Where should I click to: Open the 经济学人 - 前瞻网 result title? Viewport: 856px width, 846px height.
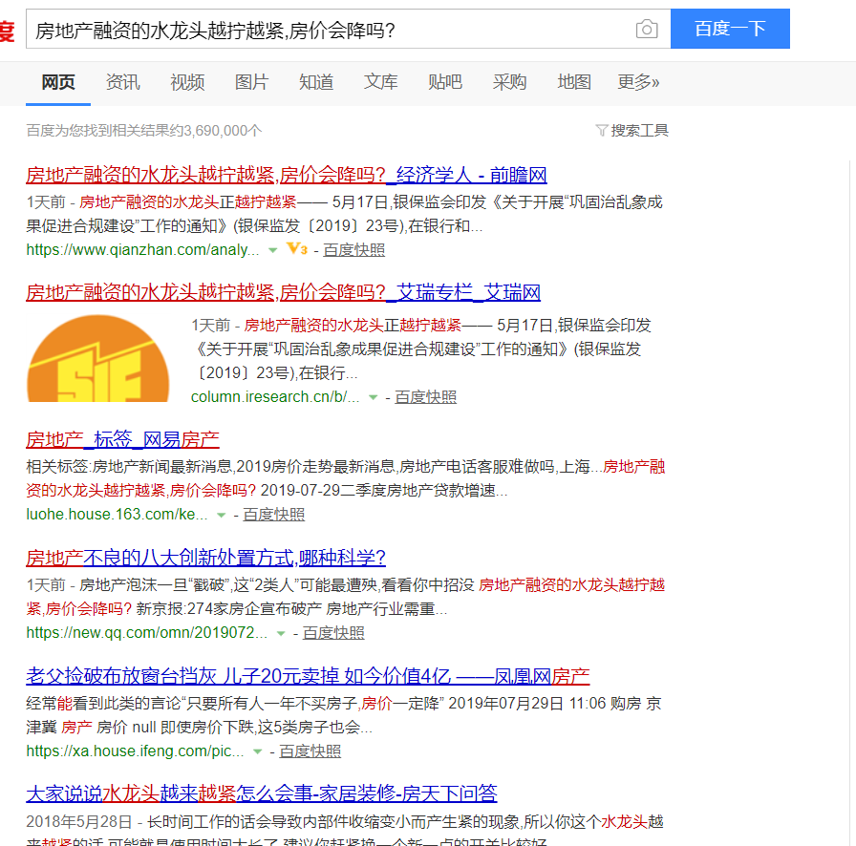click(287, 175)
